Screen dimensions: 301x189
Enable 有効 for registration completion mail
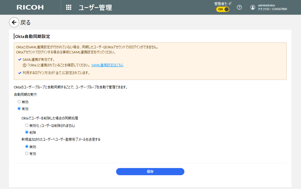27,153
